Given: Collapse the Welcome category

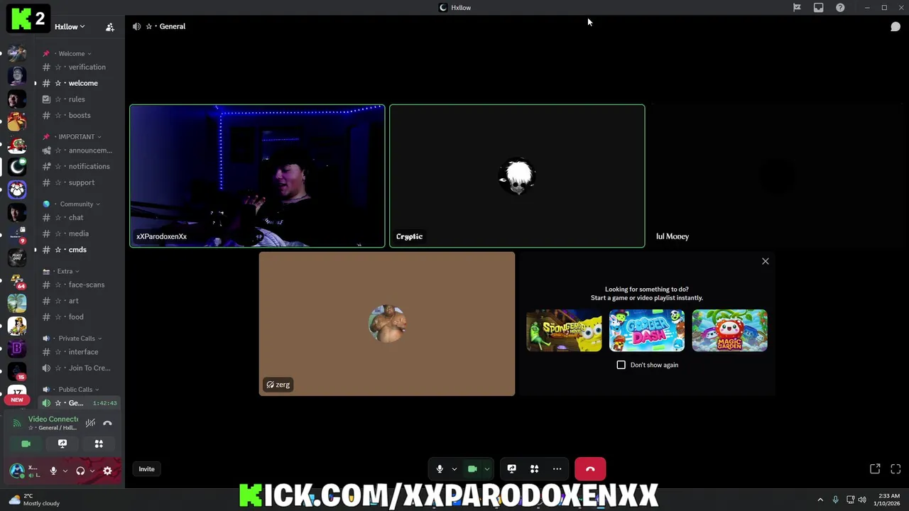Looking at the screenshot, I should [x=71, y=54].
